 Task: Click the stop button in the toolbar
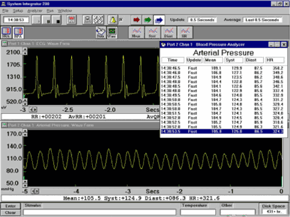tap(57, 20)
